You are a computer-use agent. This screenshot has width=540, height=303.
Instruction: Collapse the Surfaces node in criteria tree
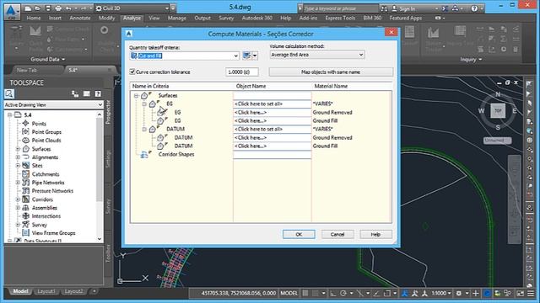point(136,95)
